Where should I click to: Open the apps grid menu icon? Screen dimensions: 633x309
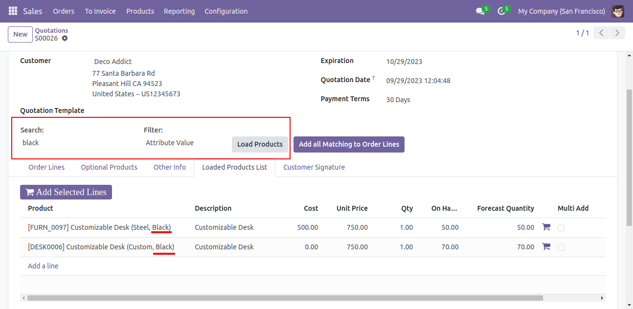point(13,11)
